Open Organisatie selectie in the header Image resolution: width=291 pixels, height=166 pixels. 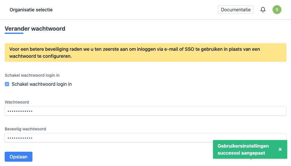coord(31,10)
